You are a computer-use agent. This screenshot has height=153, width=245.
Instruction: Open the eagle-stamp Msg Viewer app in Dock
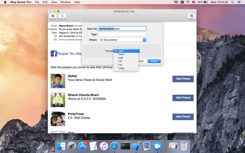147,146
